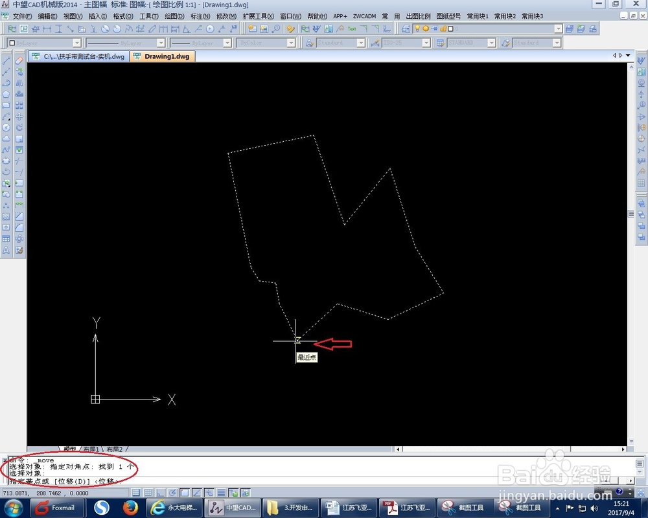Open the 3.开发申 folder taskbar item
Screen dimensions: 648x518
tap(290, 508)
